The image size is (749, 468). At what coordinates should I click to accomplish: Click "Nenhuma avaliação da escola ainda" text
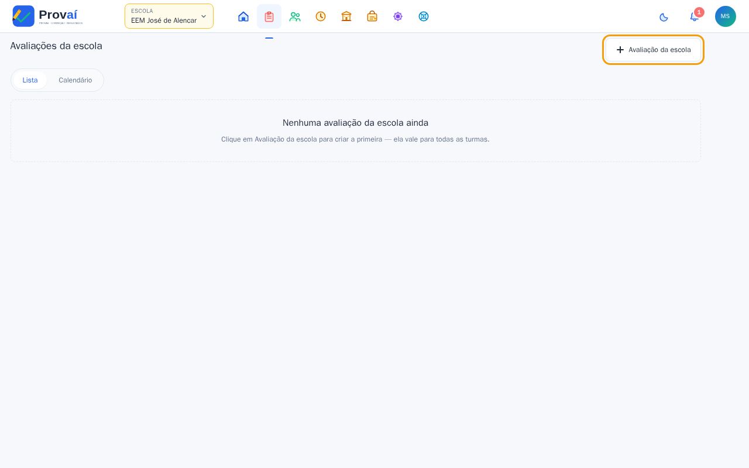tap(355, 123)
